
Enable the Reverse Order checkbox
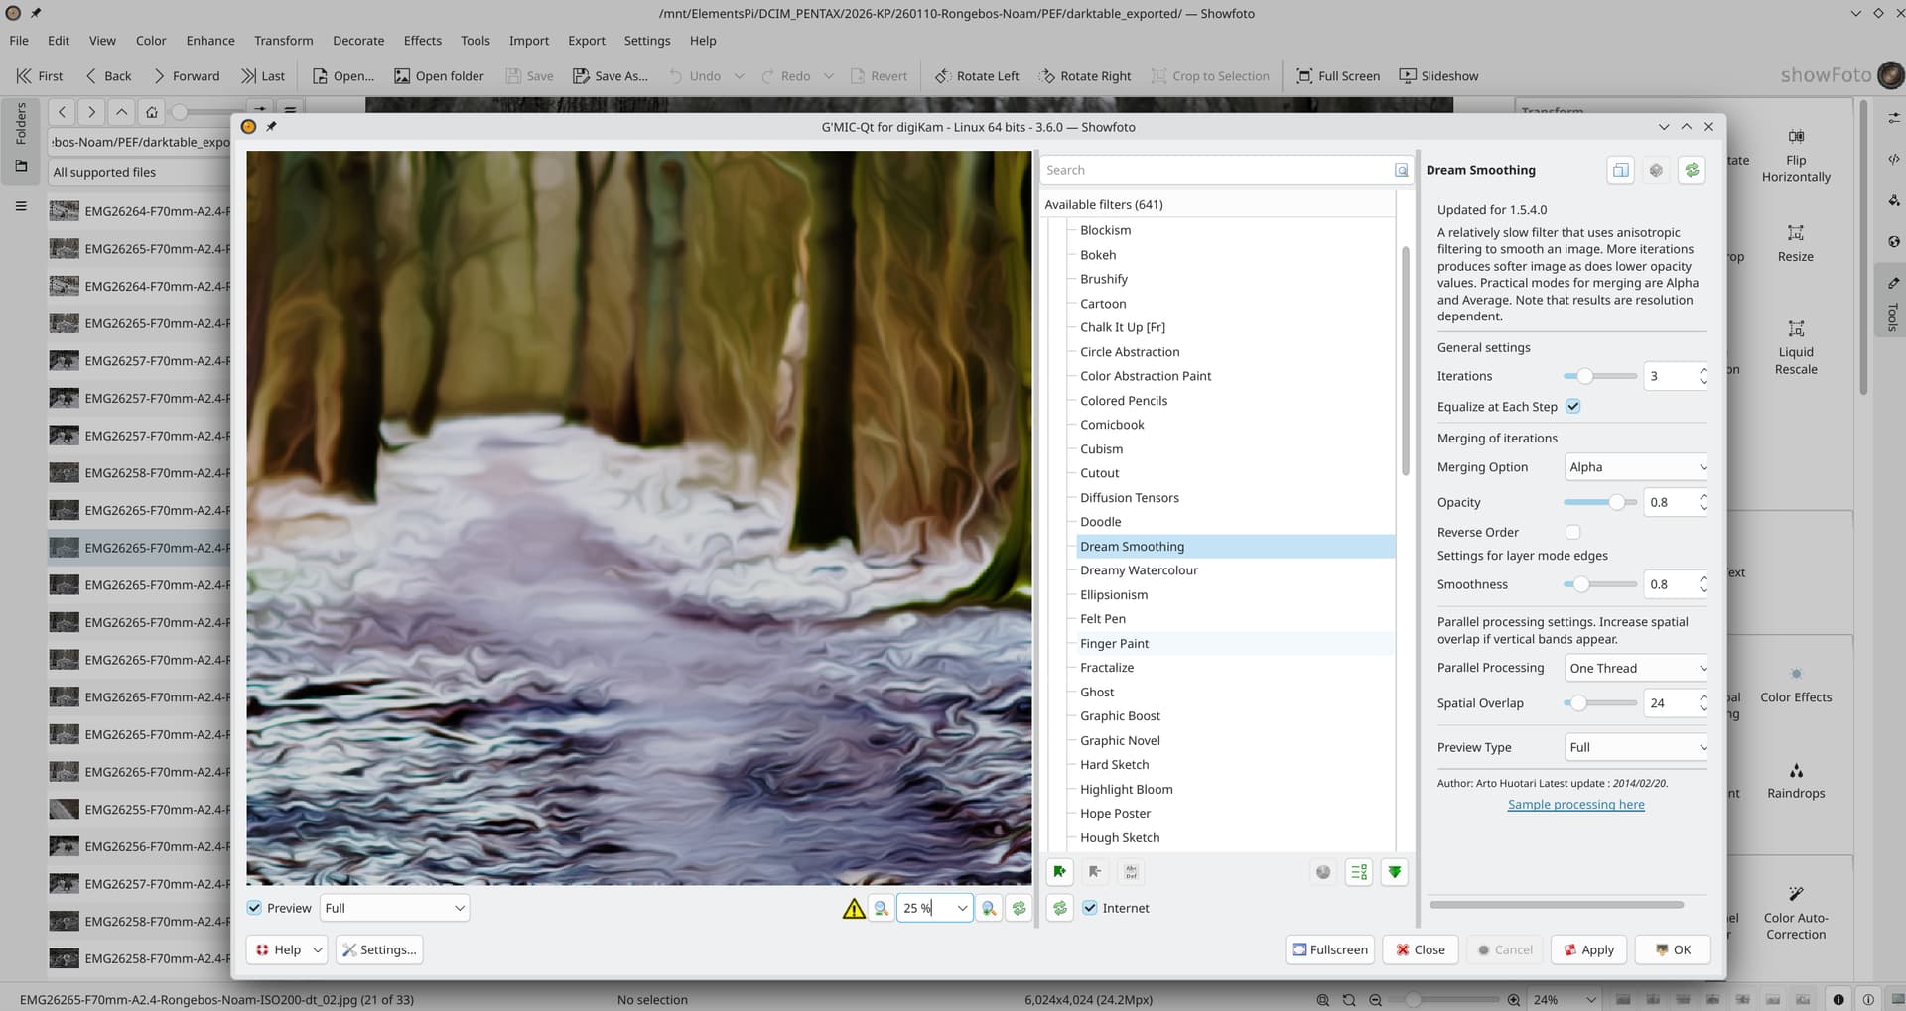tap(1572, 533)
